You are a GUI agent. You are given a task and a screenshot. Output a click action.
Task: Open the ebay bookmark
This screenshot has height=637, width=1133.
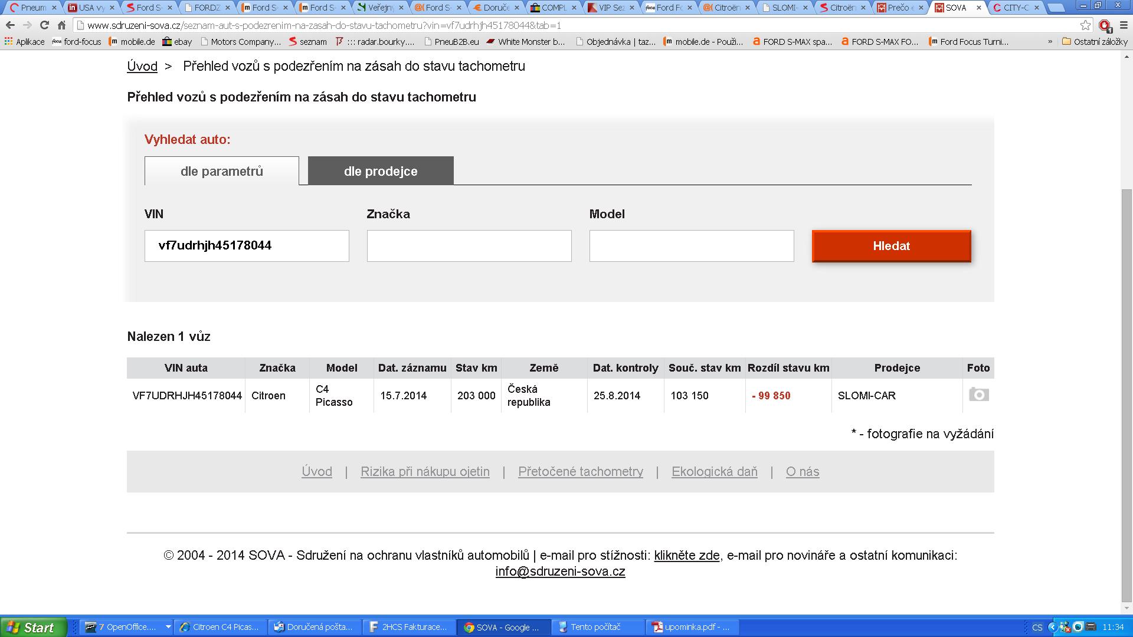[x=177, y=42]
